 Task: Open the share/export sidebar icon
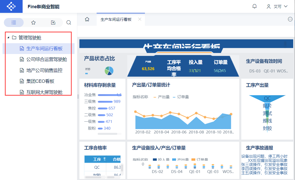(53, 23)
